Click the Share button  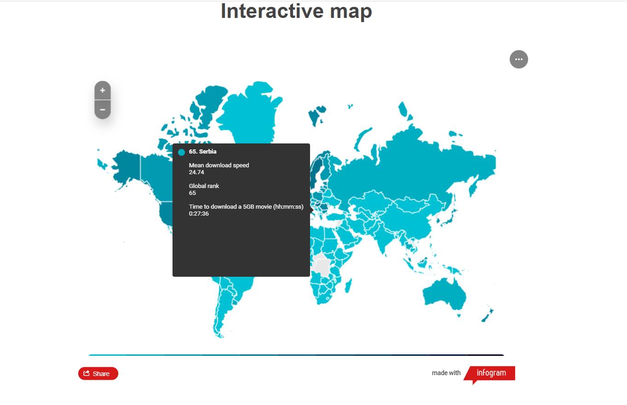tap(98, 374)
